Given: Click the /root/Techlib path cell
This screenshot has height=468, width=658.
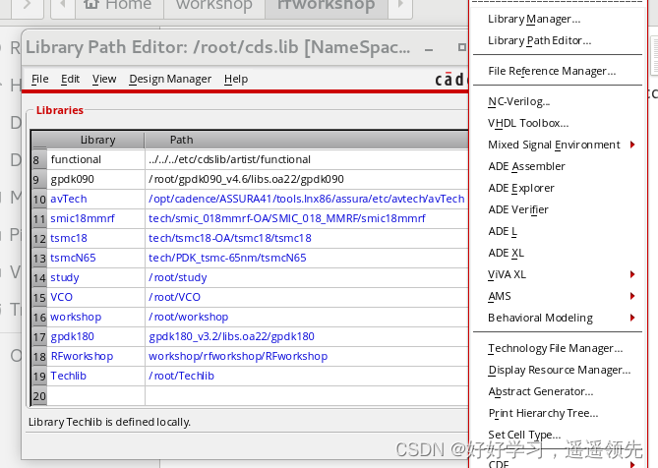Looking at the screenshot, I should 306,377.
